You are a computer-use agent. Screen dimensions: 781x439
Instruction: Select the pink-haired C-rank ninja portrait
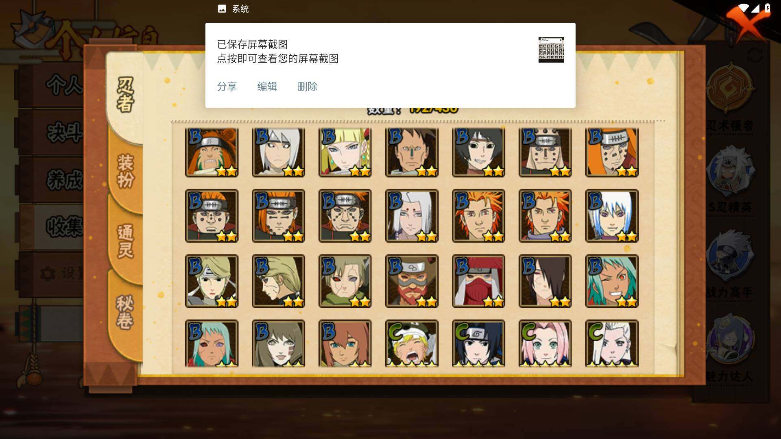point(545,343)
